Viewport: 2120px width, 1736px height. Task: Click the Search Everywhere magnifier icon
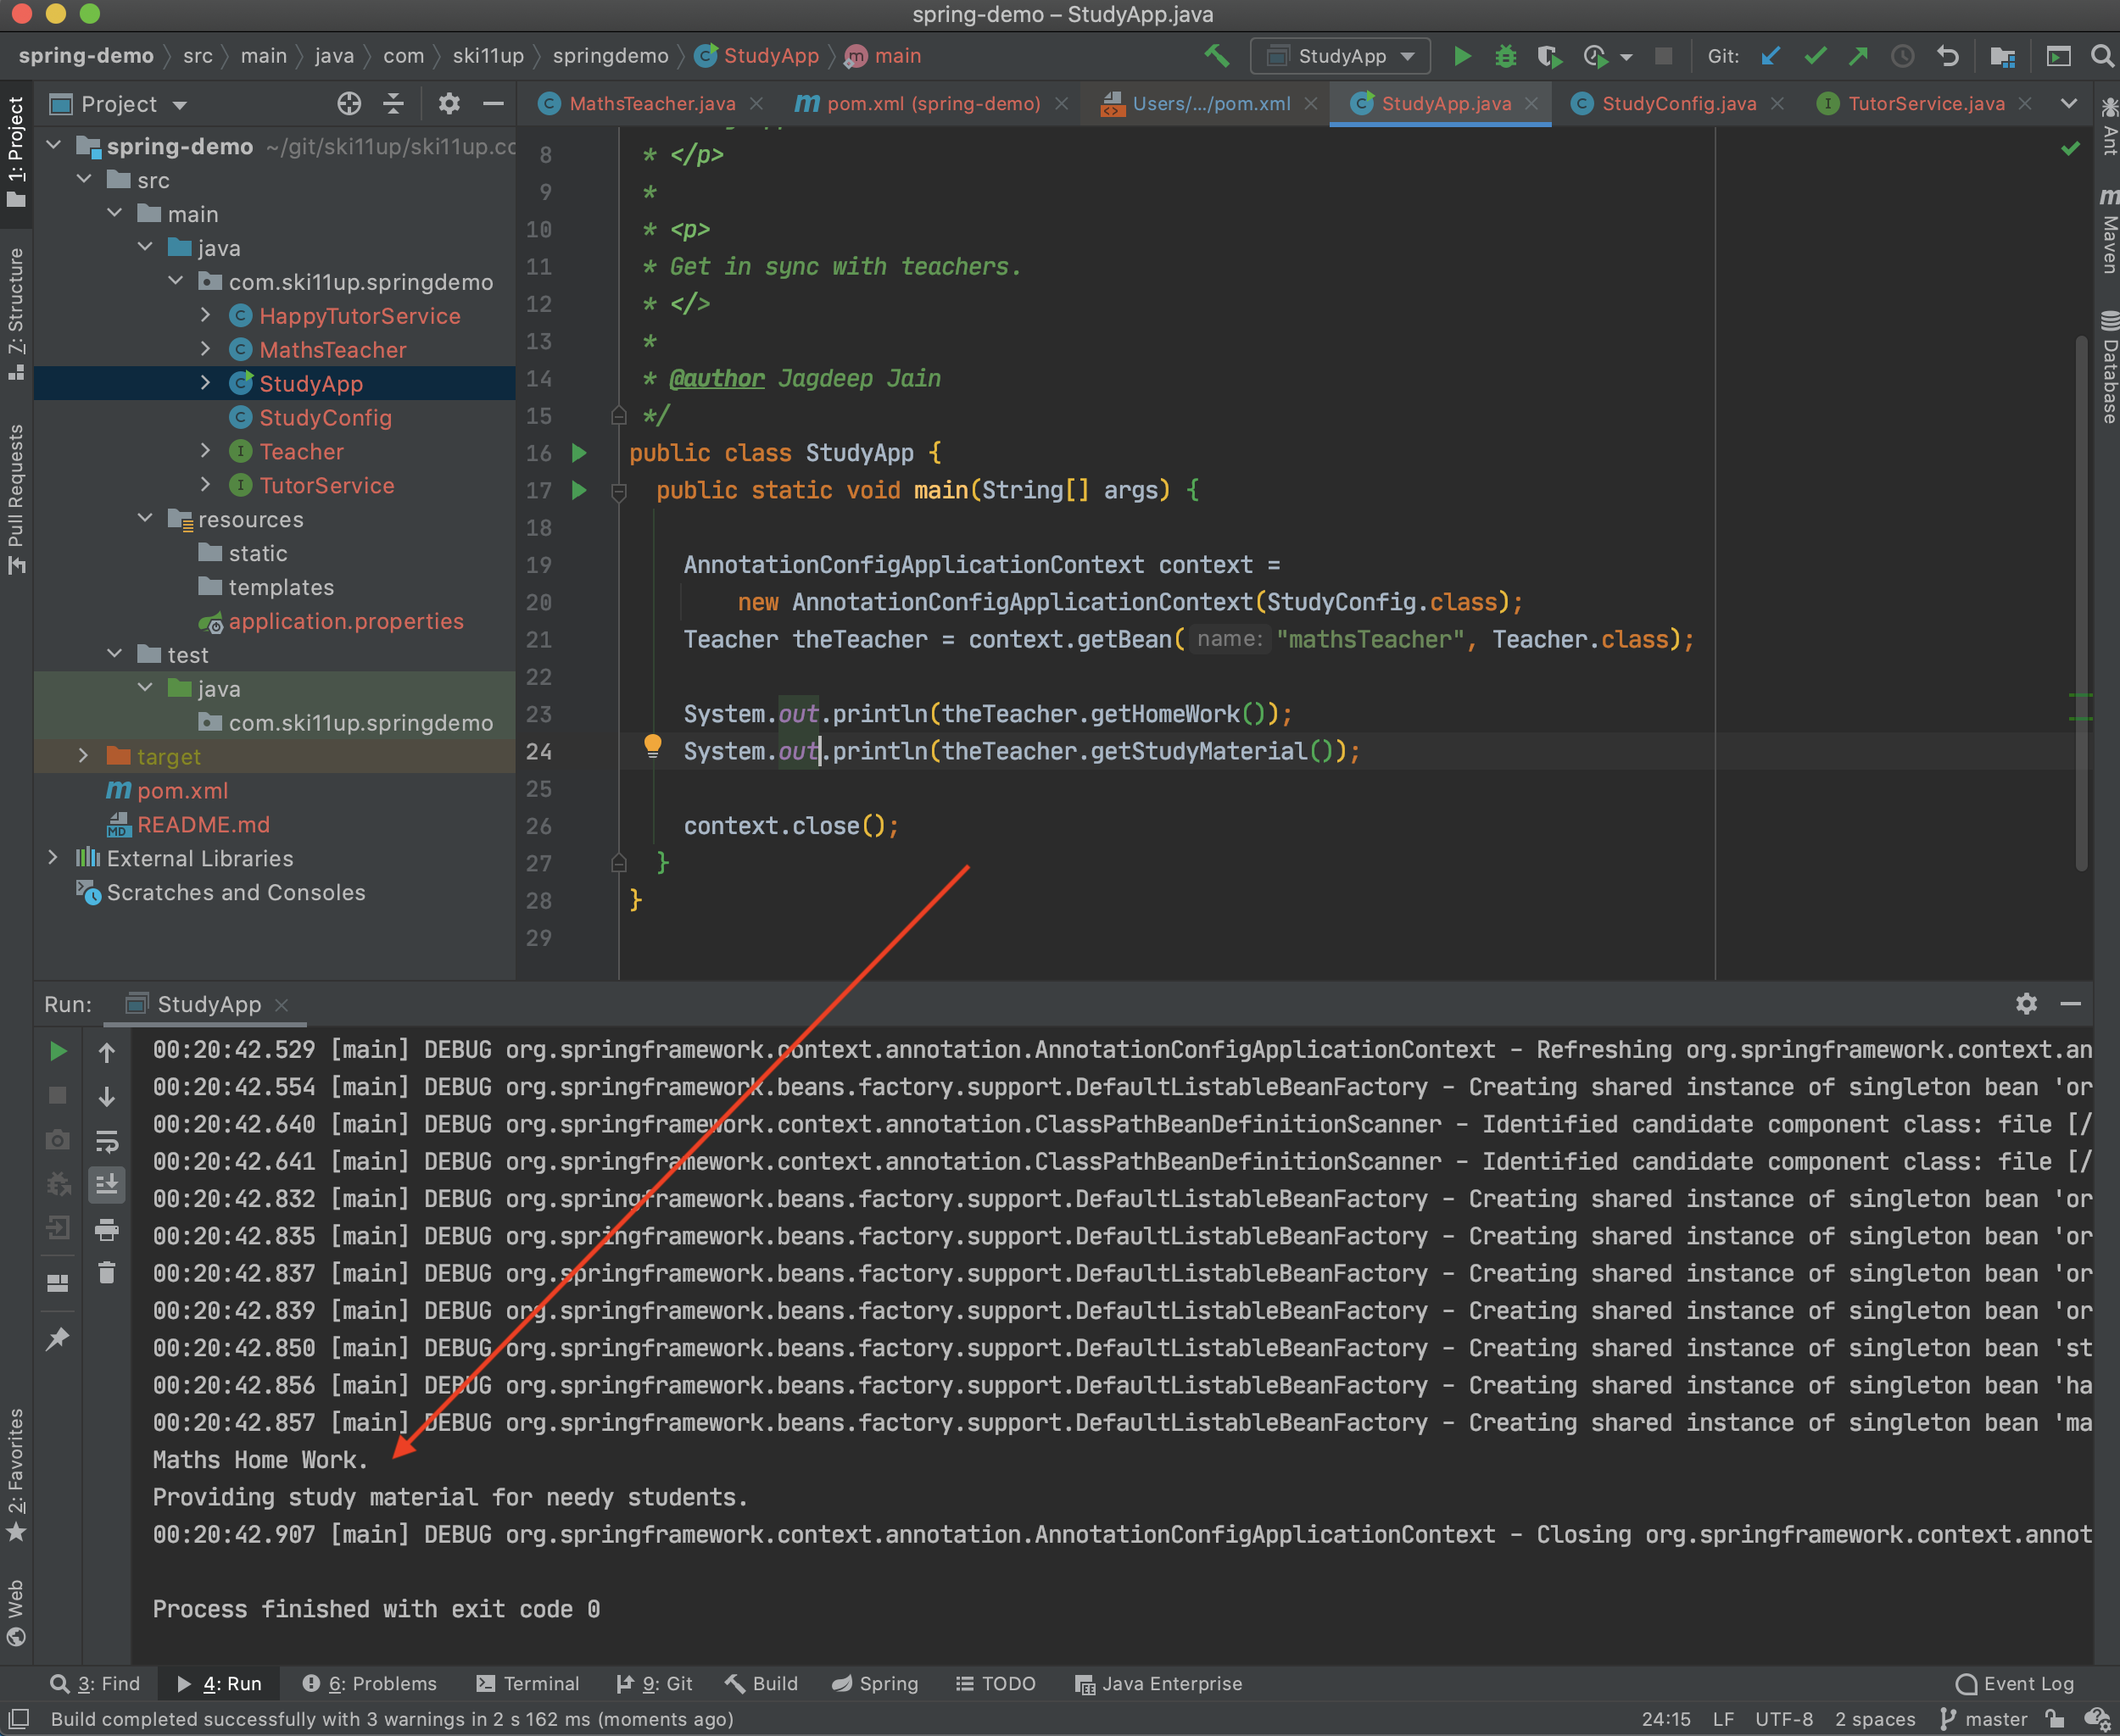coord(2102,56)
